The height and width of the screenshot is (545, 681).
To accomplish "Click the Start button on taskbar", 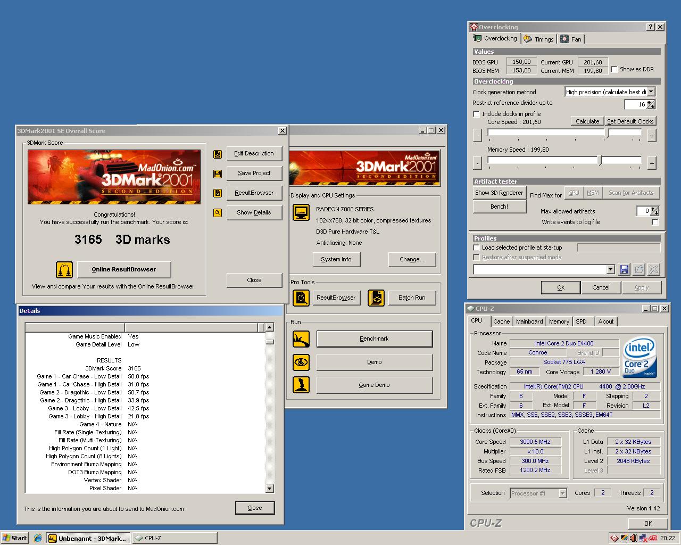I will pos(15,538).
